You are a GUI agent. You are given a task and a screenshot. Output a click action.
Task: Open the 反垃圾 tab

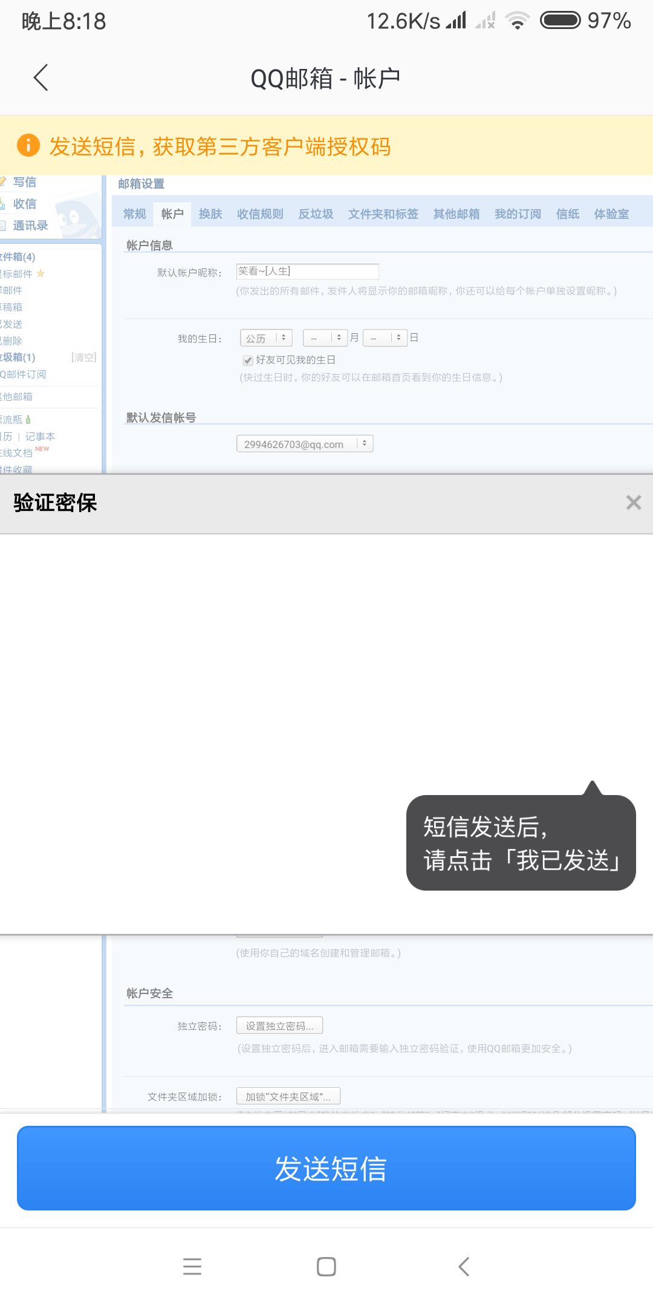coord(316,214)
